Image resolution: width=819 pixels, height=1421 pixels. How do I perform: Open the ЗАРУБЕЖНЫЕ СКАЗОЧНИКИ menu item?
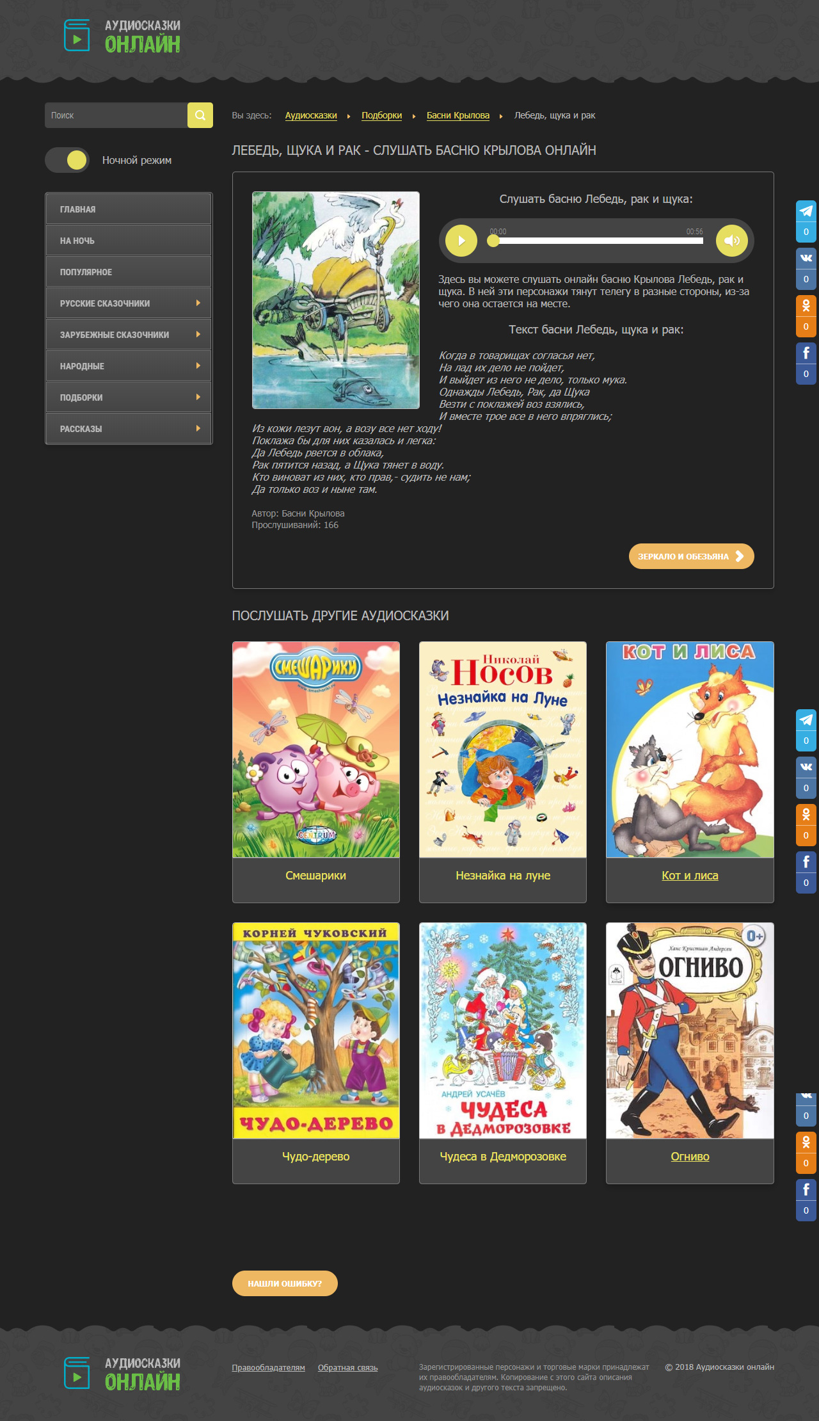pyautogui.click(x=129, y=335)
